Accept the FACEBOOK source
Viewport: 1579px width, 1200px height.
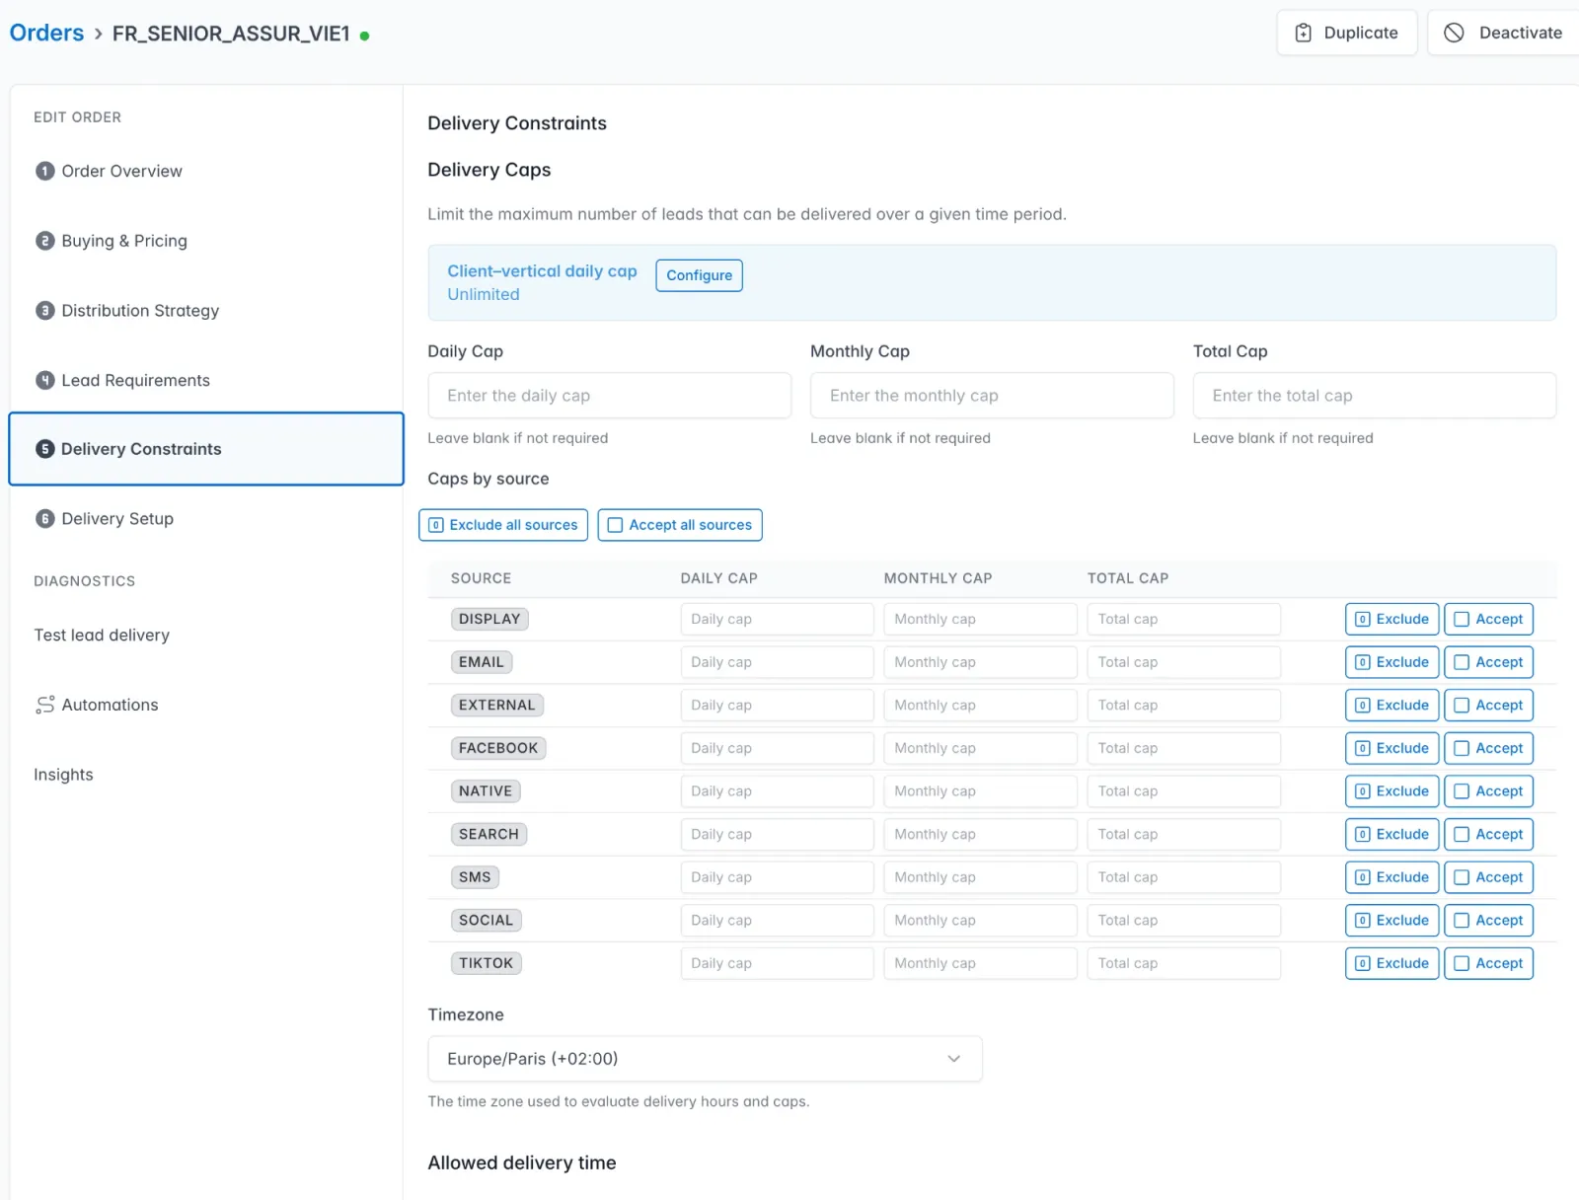pos(1488,748)
